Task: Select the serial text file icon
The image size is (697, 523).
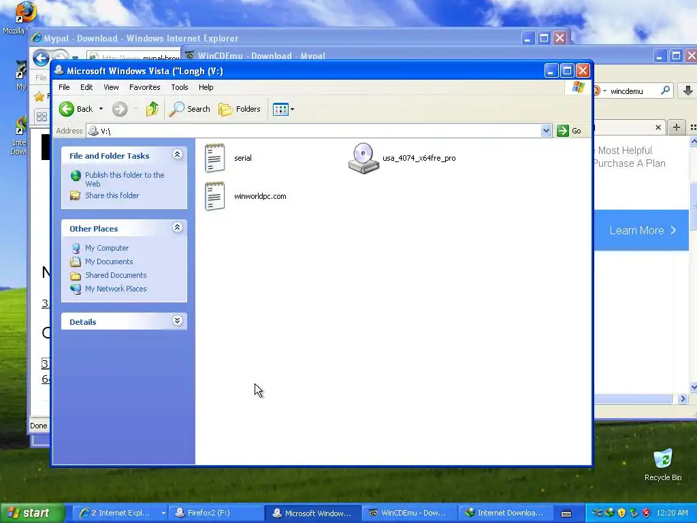Action: coord(214,158)
